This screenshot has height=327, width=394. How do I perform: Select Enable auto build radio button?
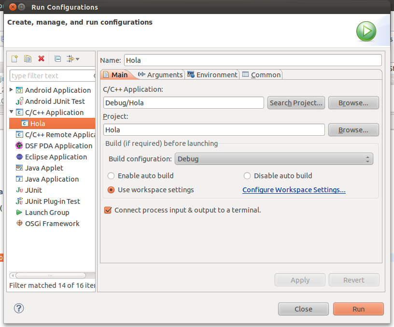(111, 176)
